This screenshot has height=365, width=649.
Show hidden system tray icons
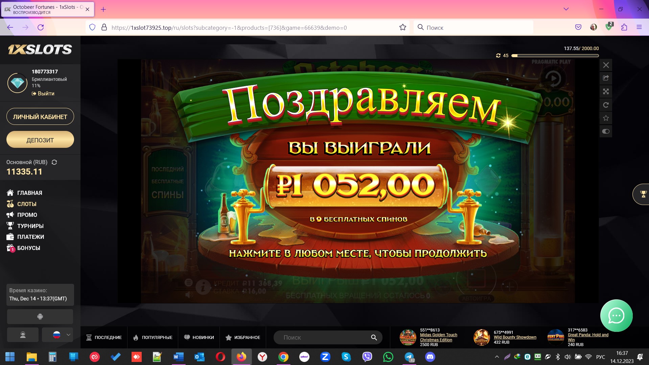point(497,357)
